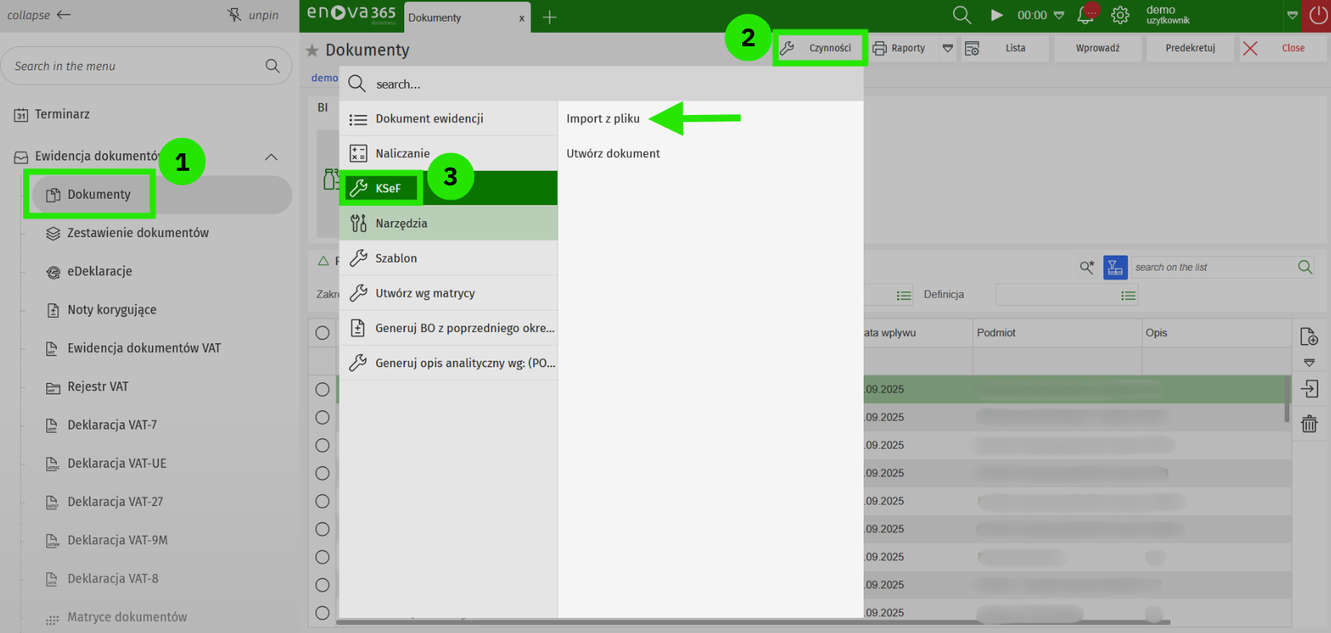Open Narzędzia menu entry

[x=401, y=224]
